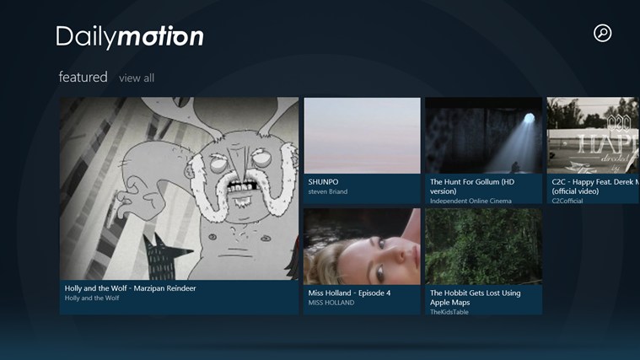
Task: Click 'The Hunt For Gollum (HD version)' title
Action: tap(471, 181)
